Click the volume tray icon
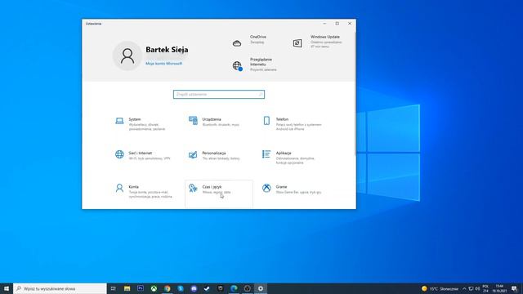This screenshot has width=523, height=294. click(x=477, y=288)
